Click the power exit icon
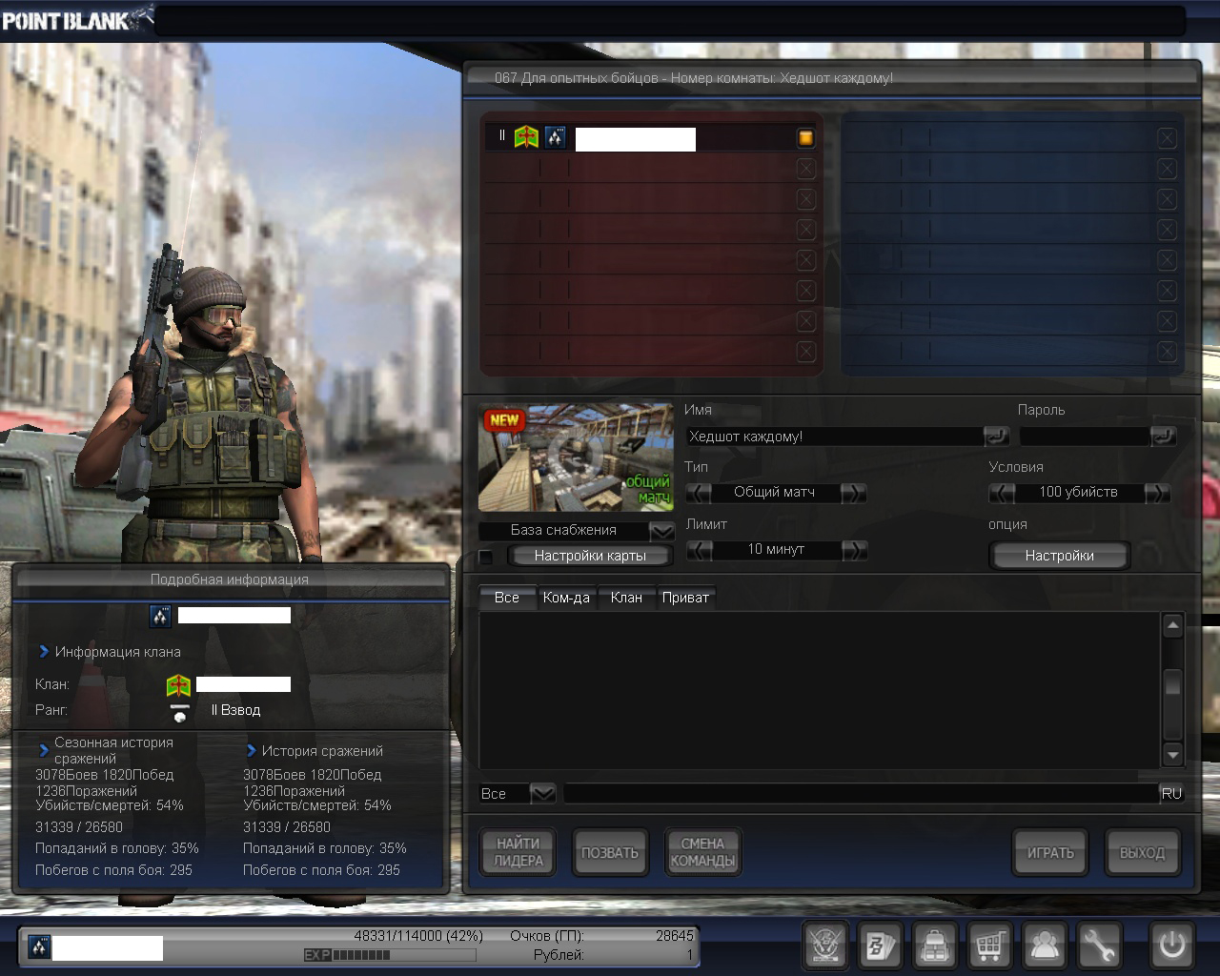 point(1171,945)
